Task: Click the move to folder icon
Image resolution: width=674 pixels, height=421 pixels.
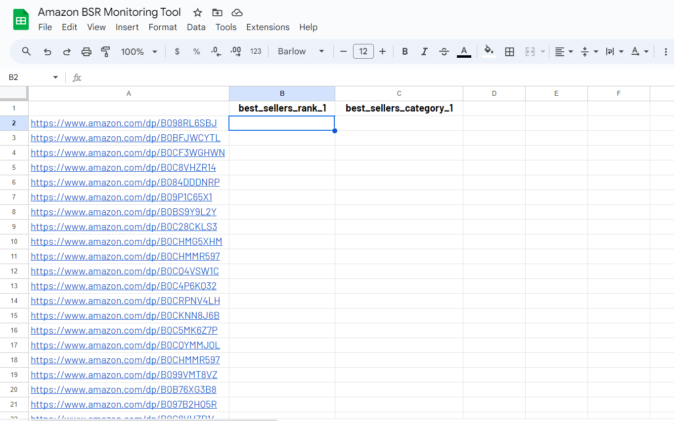Action: pyautogui.click(x=217, y=12)
